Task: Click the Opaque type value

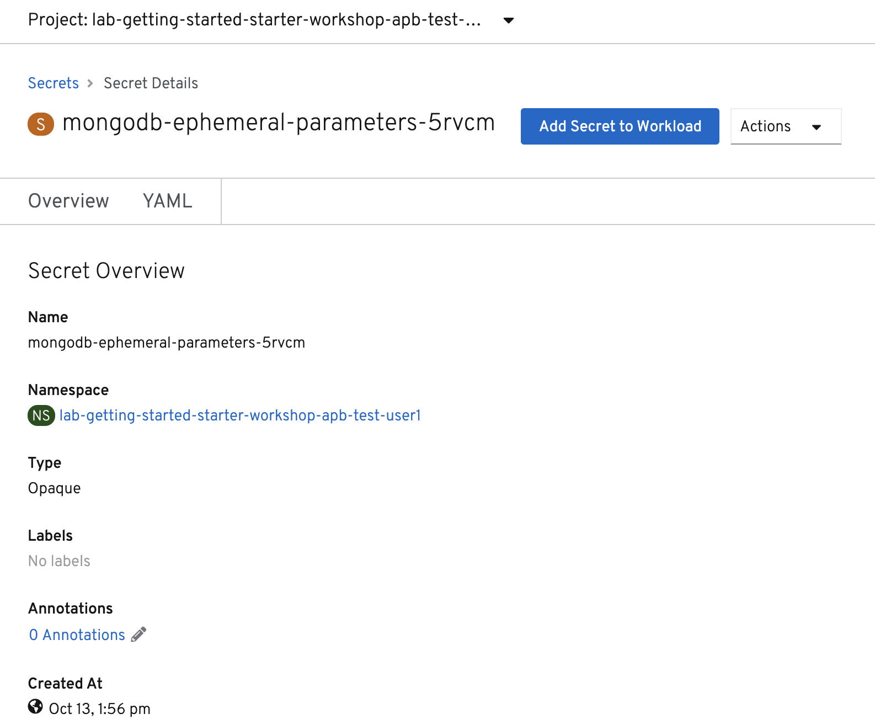Action: pyautogui.click(x=55, y=488)
